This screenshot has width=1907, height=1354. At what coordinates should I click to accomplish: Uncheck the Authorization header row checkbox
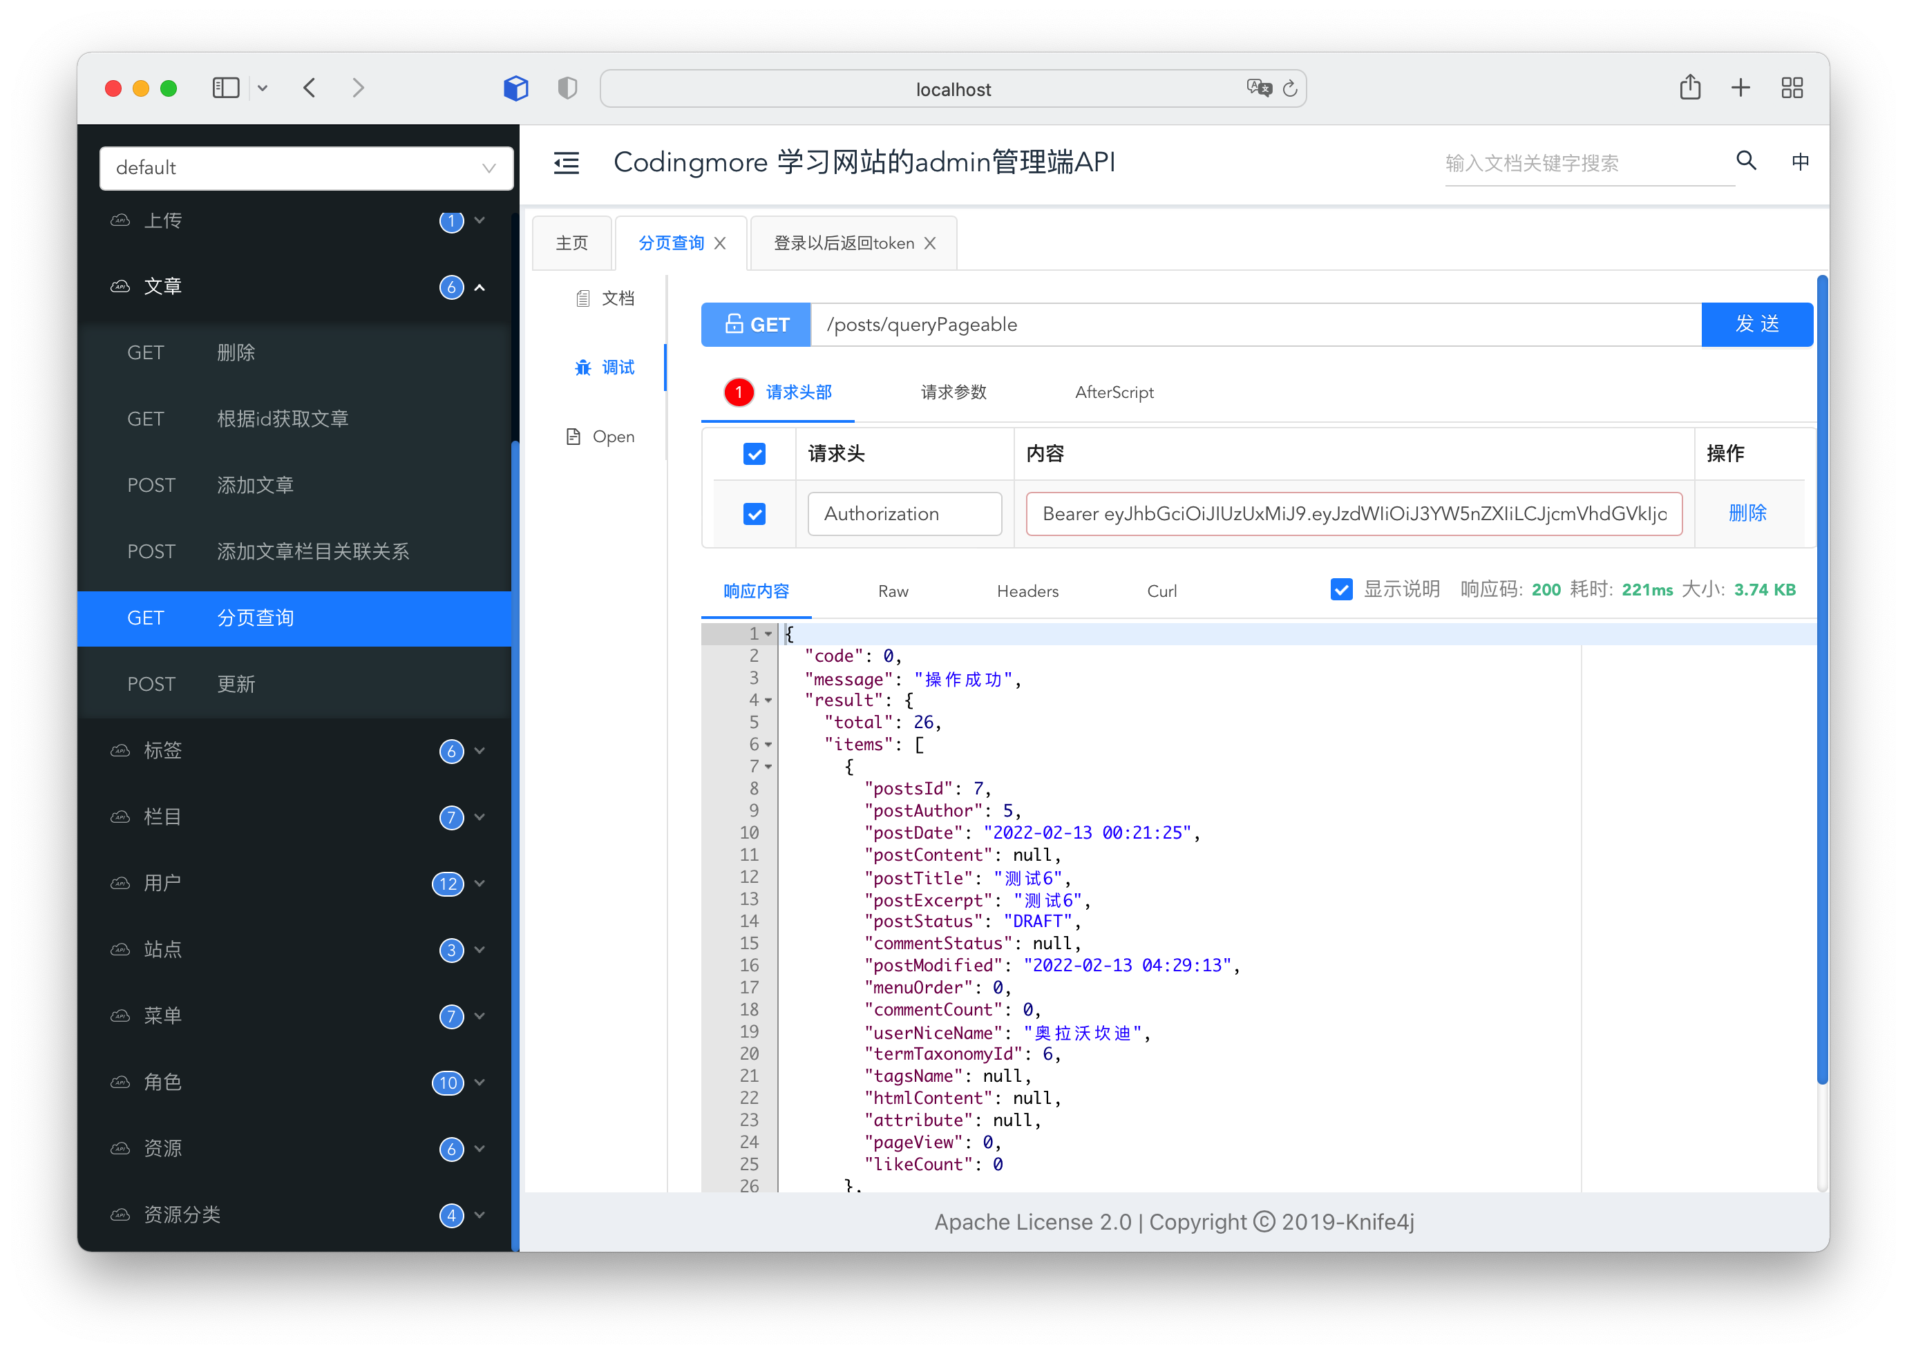click(x=755, y=515)
